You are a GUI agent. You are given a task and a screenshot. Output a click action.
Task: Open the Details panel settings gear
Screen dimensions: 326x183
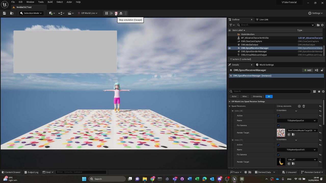(x=323, y=91)
